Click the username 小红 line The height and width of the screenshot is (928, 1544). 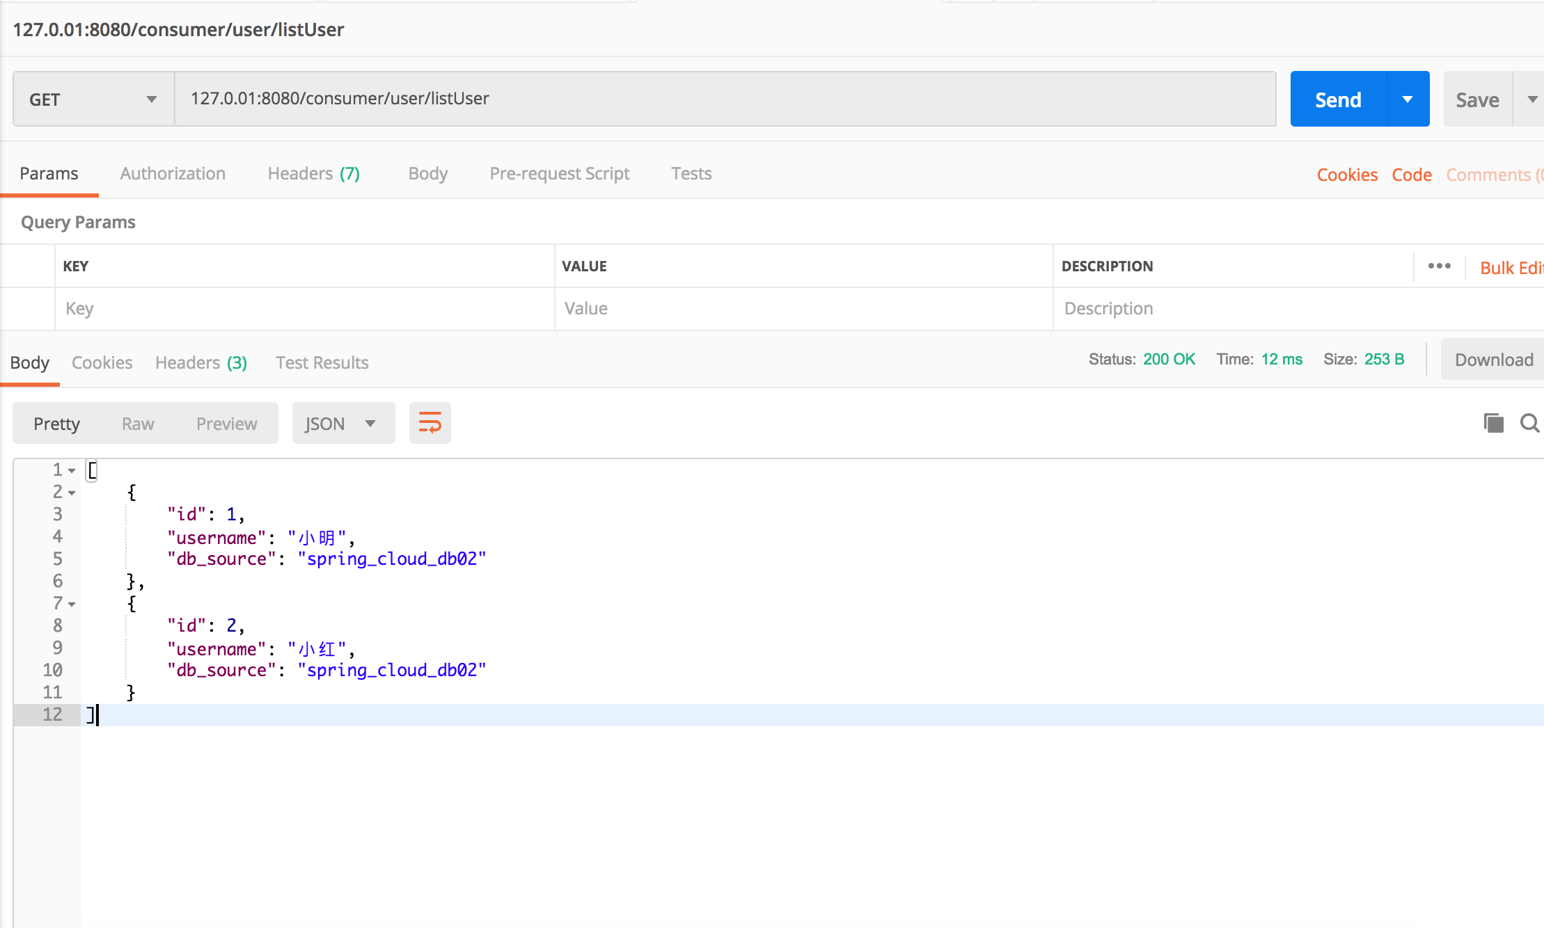click(261, 648)
